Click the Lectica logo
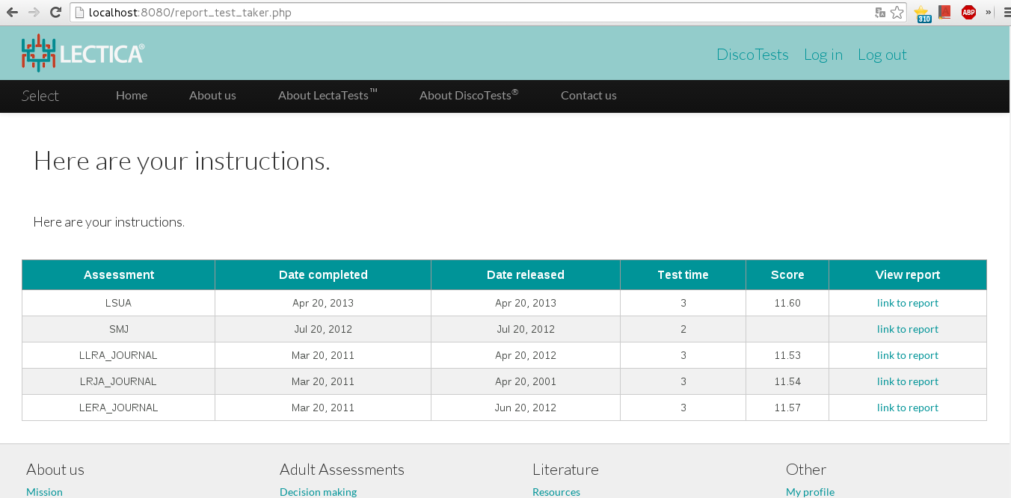The width and height of the screenshot is (1011, 498). [x=83, y=53]
